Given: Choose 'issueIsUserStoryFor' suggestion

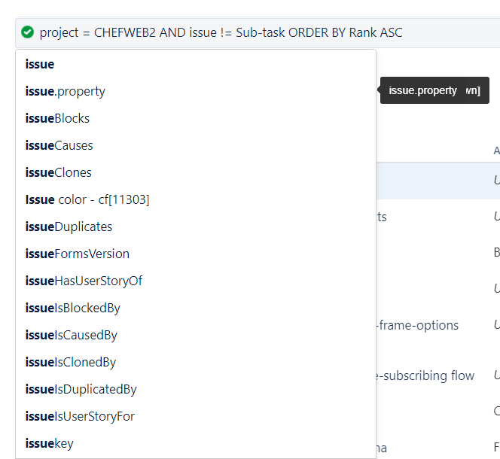Looking at the screenshot, I should tap(196, 416).
